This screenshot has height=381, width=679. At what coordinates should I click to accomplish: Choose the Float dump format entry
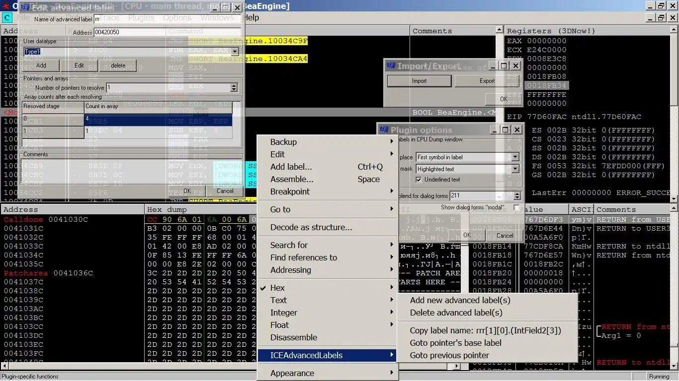coord(328,325)
